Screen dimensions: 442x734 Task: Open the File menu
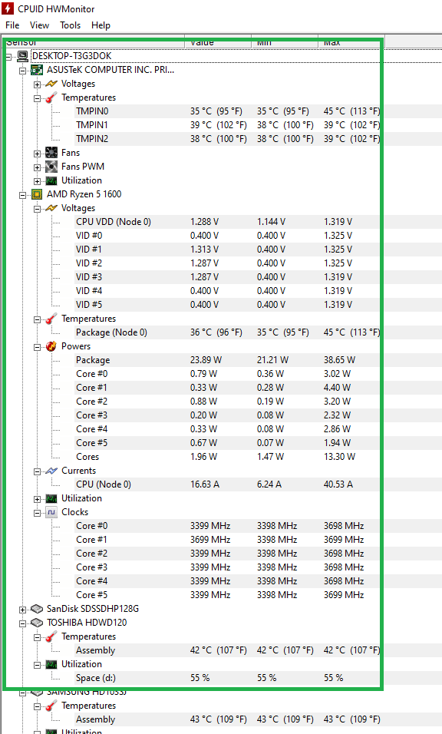click(x=12, y=25)
